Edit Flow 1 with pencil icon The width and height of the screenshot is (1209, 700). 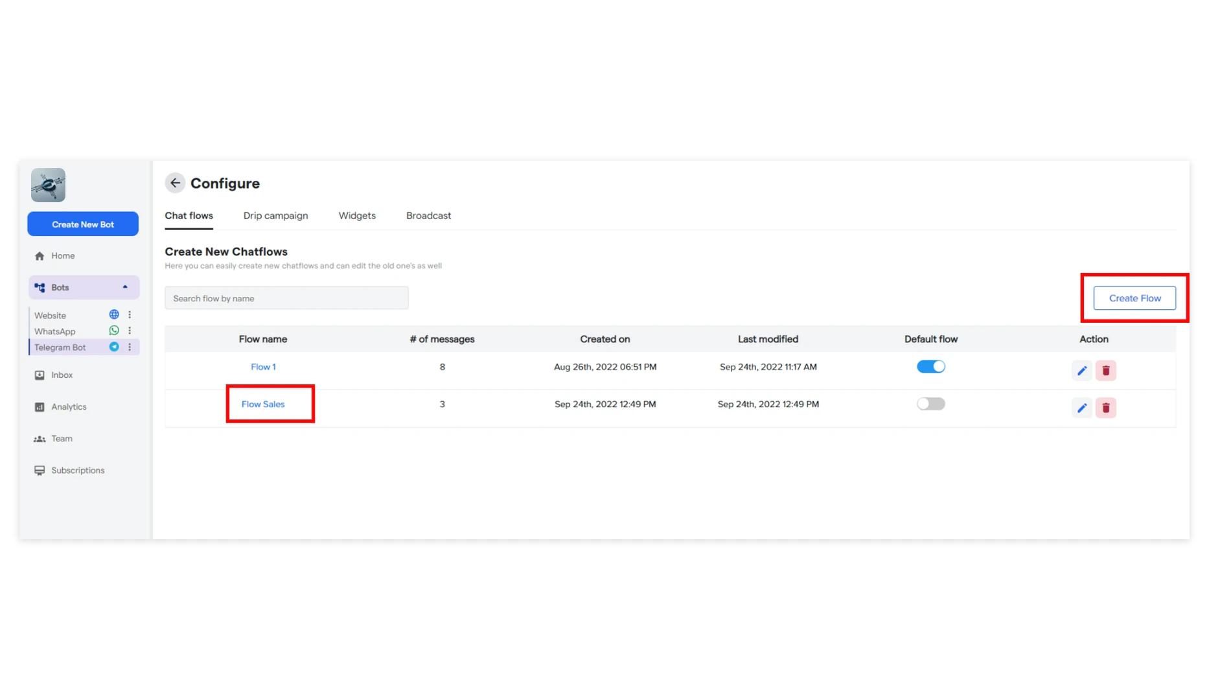pyautogui.click(x=1081, y=371)
